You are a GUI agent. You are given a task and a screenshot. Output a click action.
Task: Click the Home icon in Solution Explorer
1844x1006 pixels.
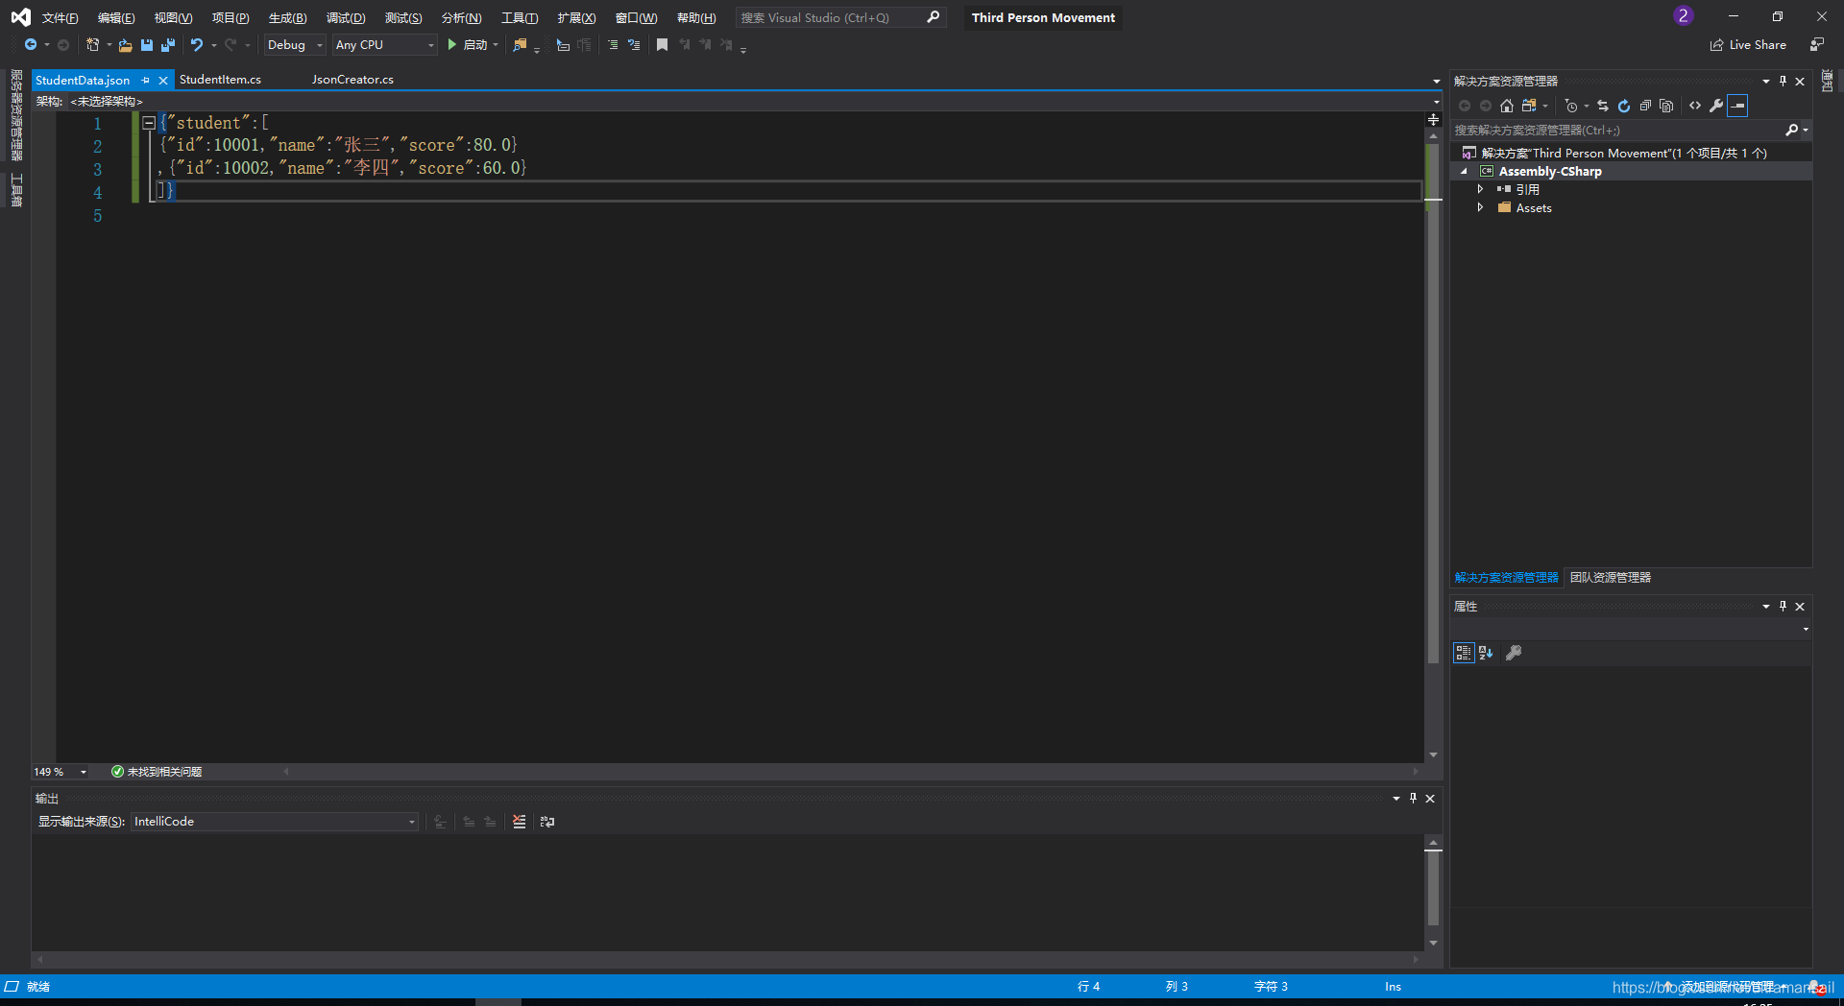(1507, 106)
